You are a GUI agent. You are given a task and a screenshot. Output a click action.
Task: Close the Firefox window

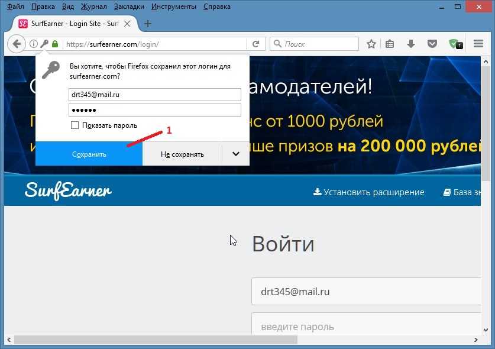tap(479, 7)
